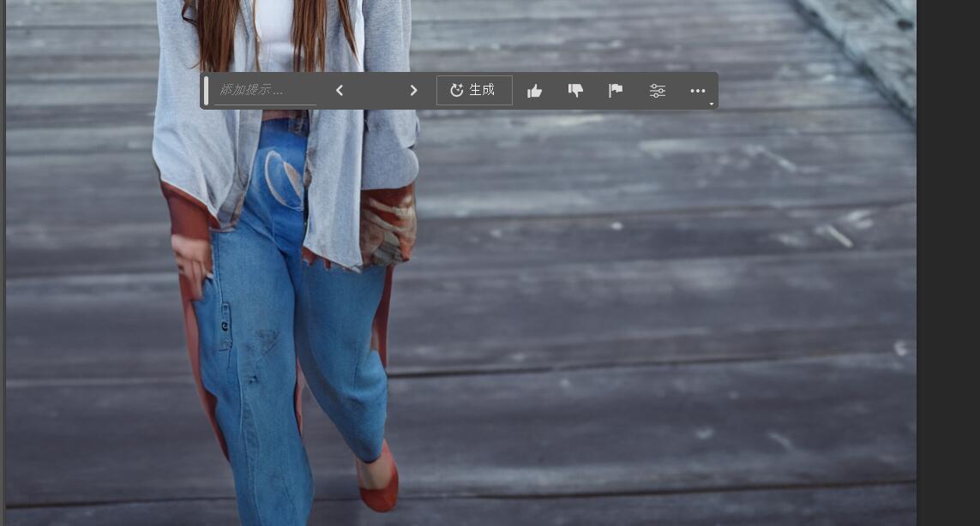Click the 添加提示 prompt input field

click(x=265, y=91)
